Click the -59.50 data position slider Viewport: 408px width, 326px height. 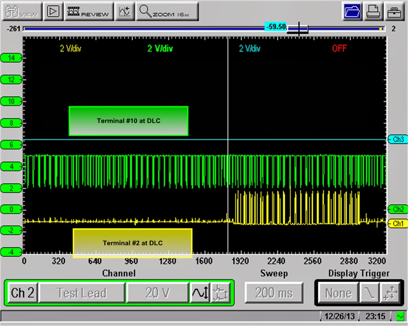(276, 26)
